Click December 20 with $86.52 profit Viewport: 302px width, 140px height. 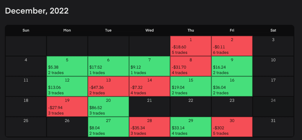pos(108,107)
